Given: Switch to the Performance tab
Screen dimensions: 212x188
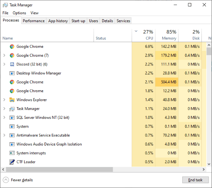Looking at the screenshot, I should 34,21.
